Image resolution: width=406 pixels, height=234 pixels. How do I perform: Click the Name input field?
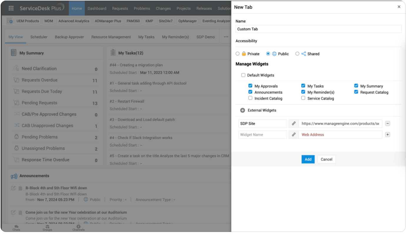318,29
